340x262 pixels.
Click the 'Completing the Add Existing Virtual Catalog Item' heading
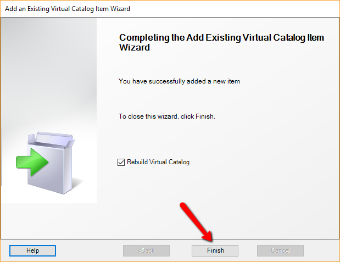click(221, 37)
